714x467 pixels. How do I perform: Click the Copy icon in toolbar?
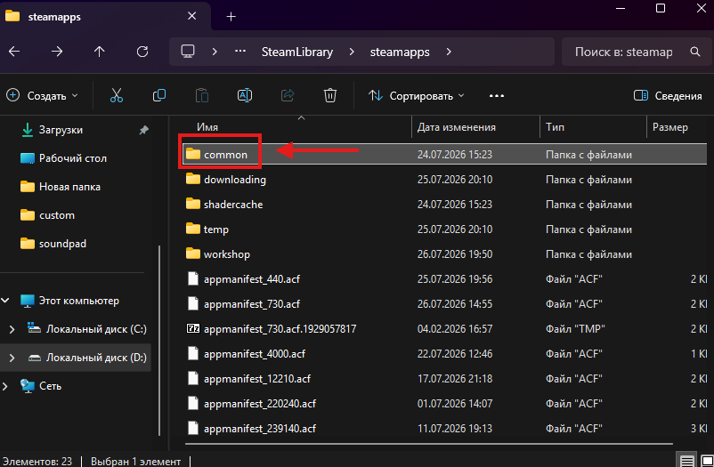pyautogui.click(x=159, y=95)
